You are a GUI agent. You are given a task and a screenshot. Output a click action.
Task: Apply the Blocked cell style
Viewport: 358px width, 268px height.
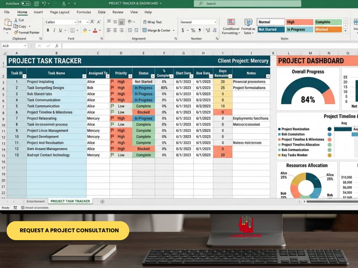(x=328, y=29)
